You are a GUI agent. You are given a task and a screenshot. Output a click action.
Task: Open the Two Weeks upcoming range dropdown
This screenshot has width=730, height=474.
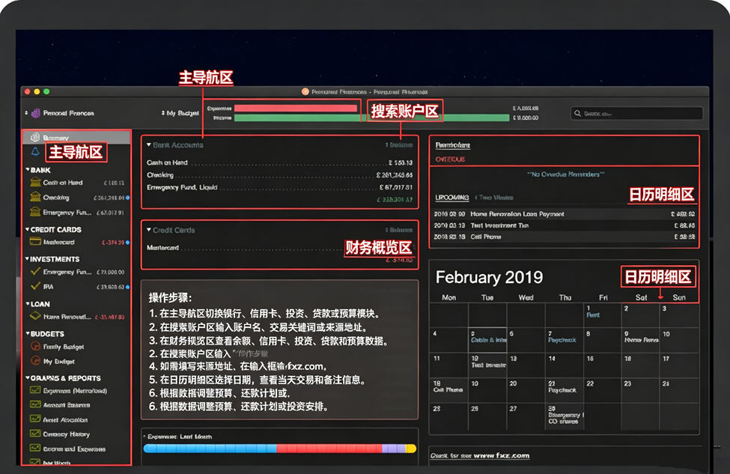point(494,198)
